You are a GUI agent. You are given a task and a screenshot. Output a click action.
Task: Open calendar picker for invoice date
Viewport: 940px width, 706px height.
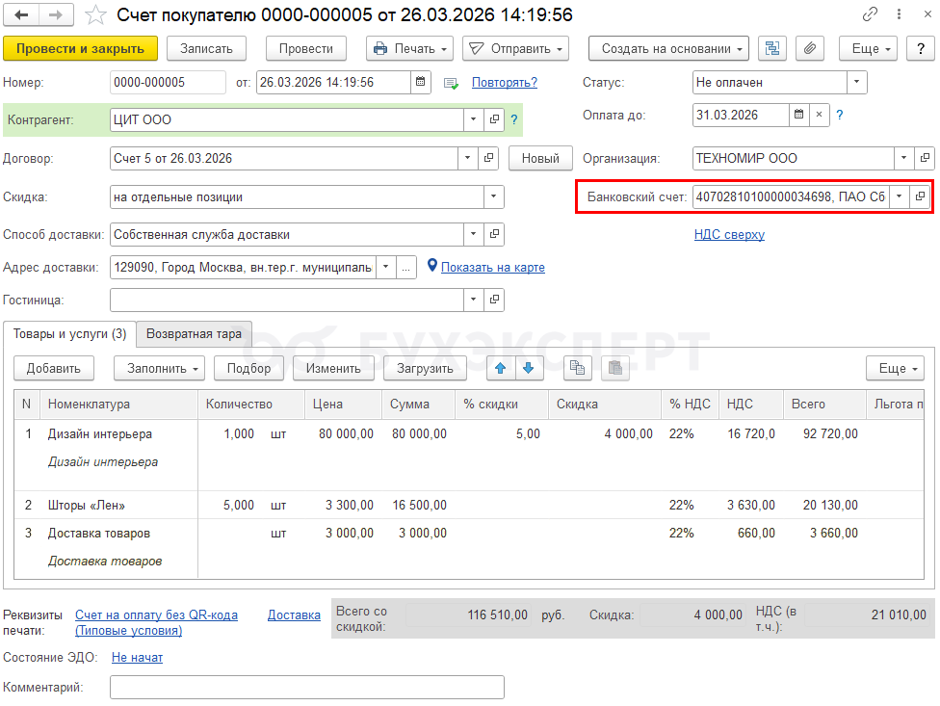click(421, 82)
